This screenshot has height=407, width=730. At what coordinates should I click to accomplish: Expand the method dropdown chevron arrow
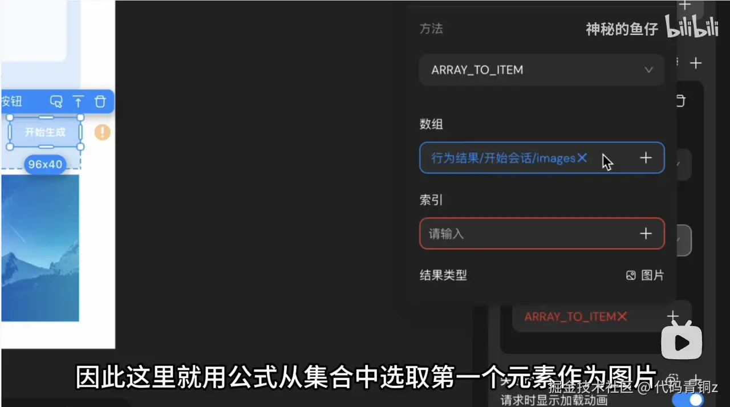point(648,70)
